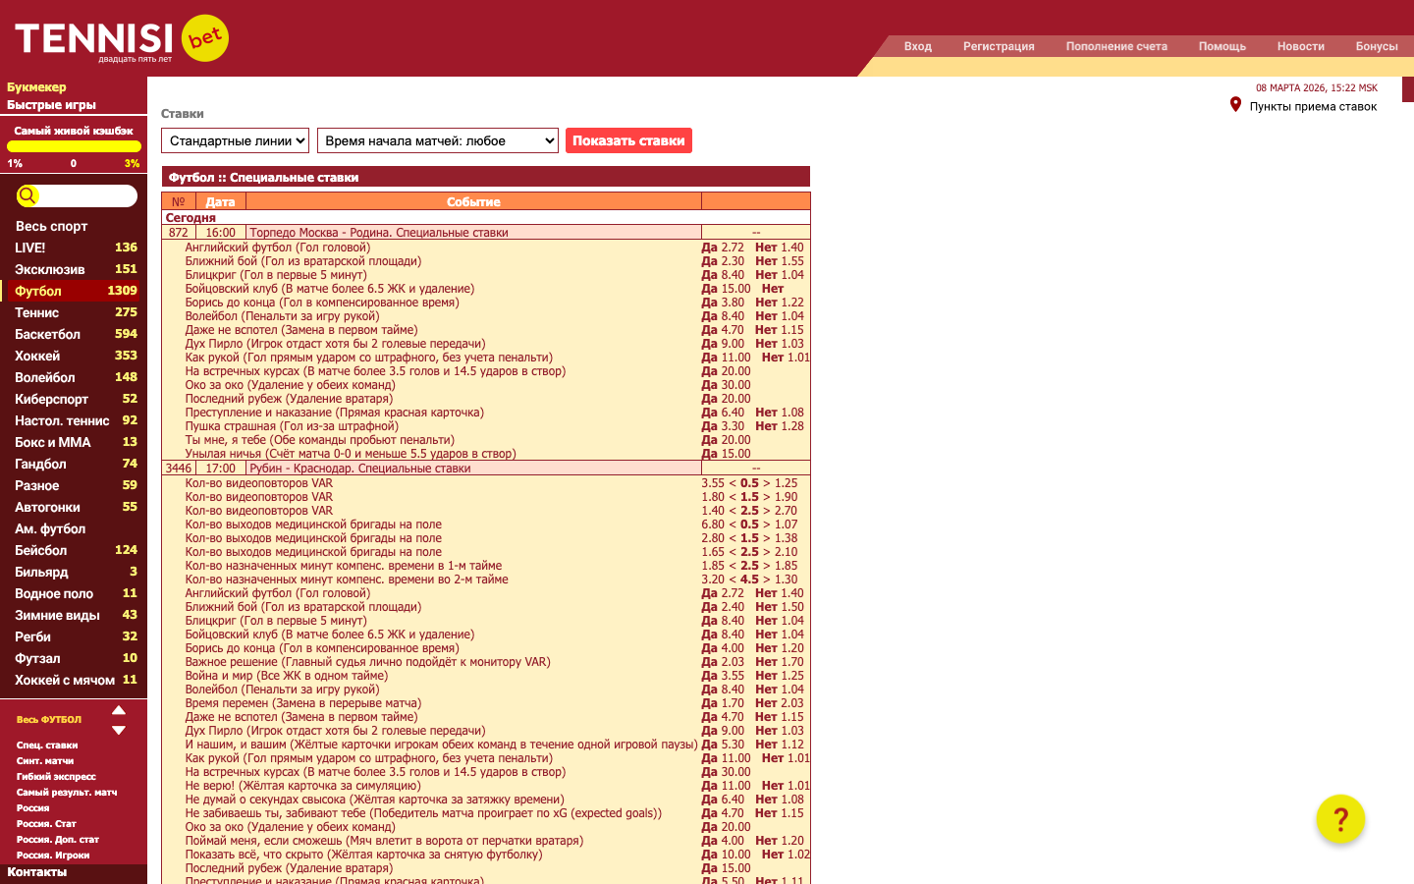Click the map pin betting locations icon

(x=1235, y=105)
